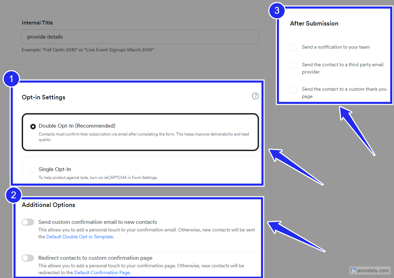Open the Opt-in Settings help question mark

pyautogui.click(x=255, y=96)
